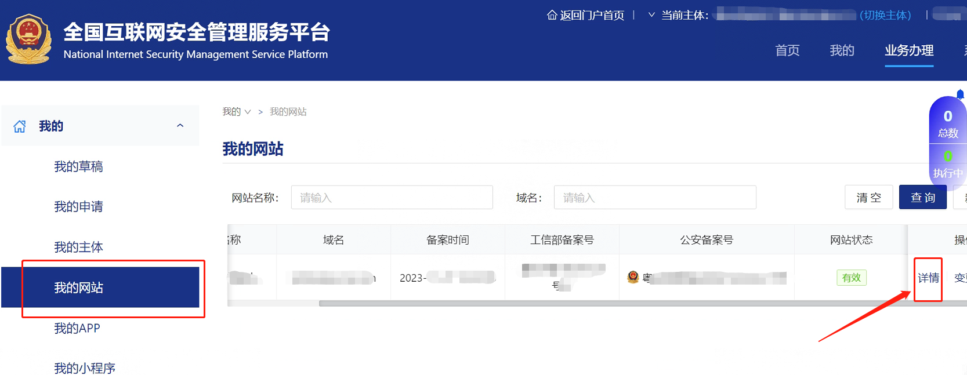Click the 2023- date cell

pyautogui.click(x=447, y=278)
